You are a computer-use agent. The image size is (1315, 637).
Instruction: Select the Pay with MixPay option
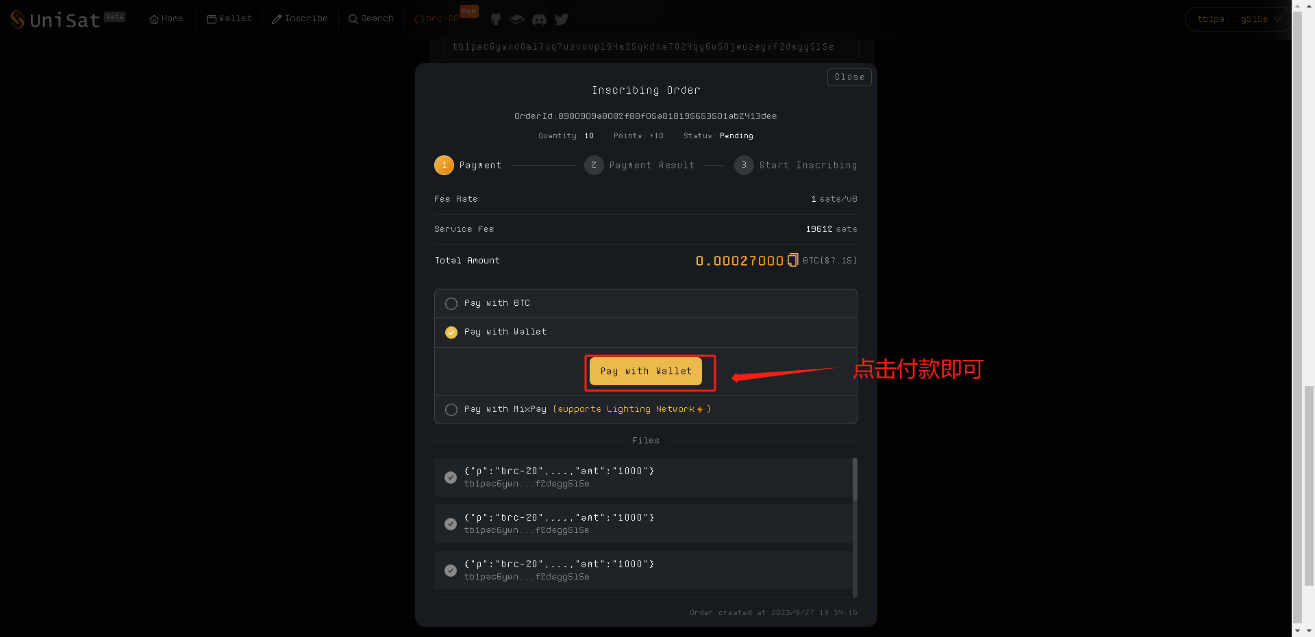tap(451, 410)
